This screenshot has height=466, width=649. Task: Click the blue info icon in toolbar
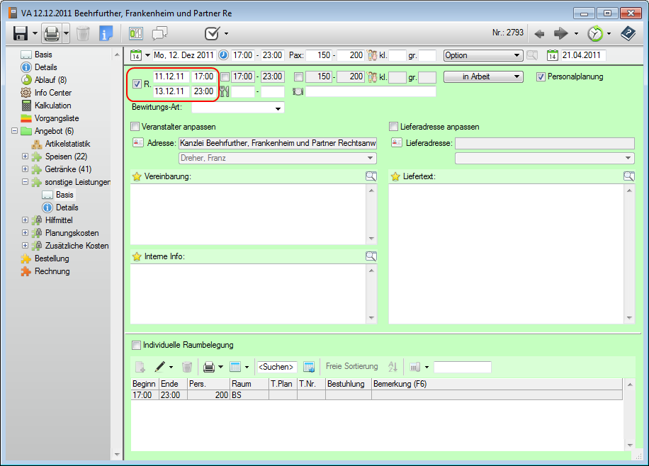coord(106,33)
